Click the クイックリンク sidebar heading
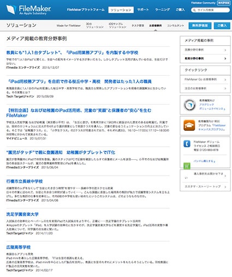The image size is (232, 277). [196, 70]
